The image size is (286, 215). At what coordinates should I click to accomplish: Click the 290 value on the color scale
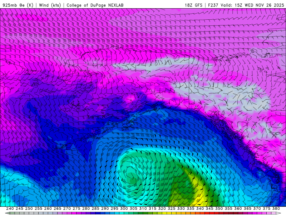[105, 209]
